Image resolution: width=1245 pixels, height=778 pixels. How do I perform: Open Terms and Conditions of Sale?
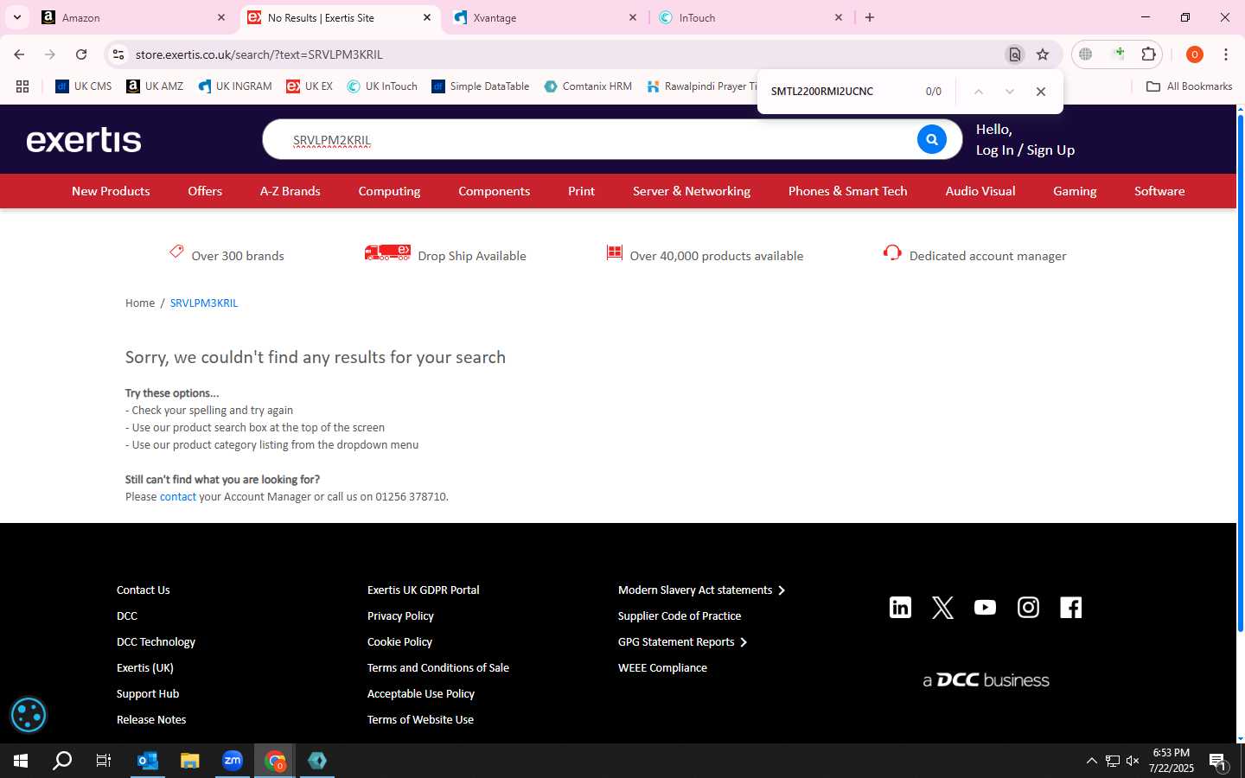[438, 668]
